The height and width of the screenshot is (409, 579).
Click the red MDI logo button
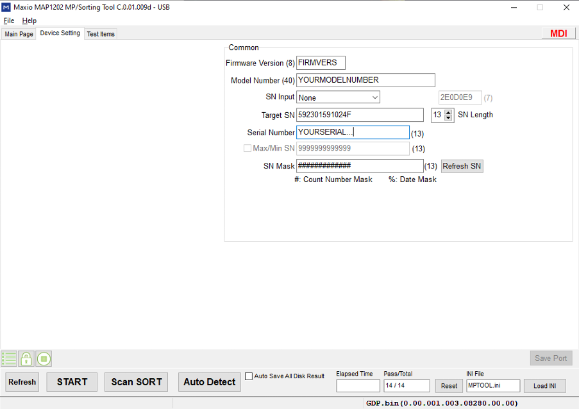point(558,33)
